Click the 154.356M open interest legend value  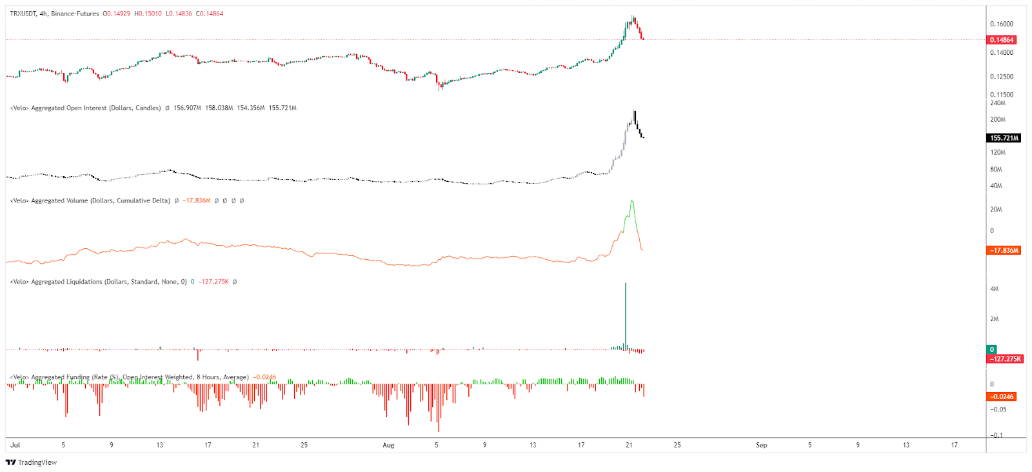[250, 108]
